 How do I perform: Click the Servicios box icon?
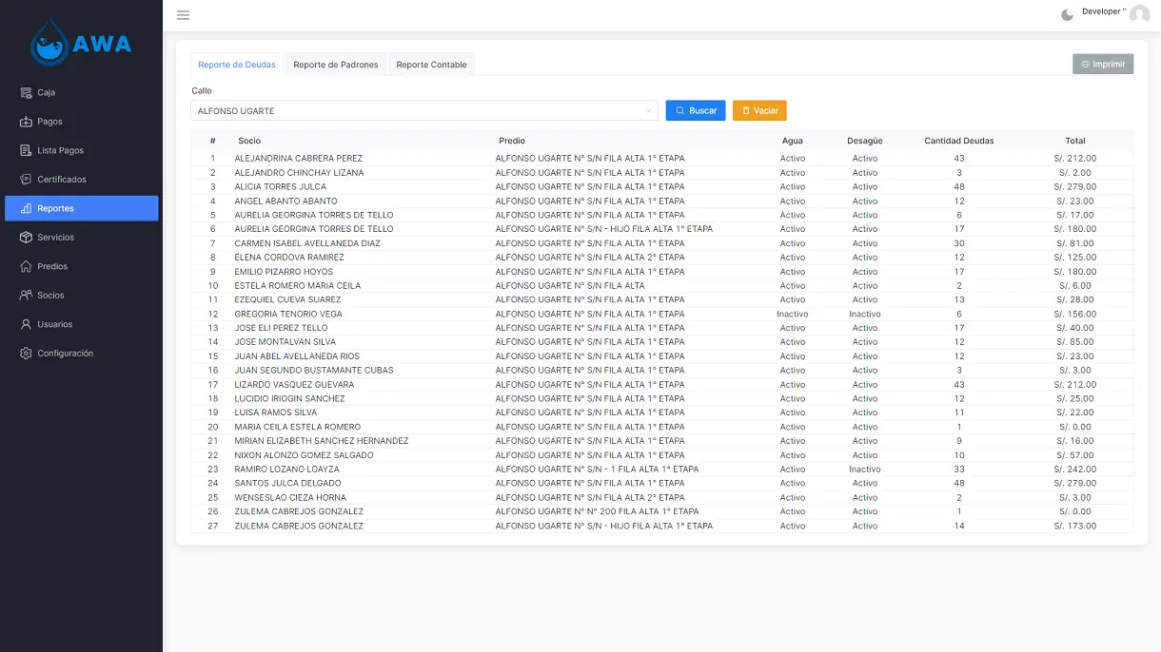coord(27,238)
